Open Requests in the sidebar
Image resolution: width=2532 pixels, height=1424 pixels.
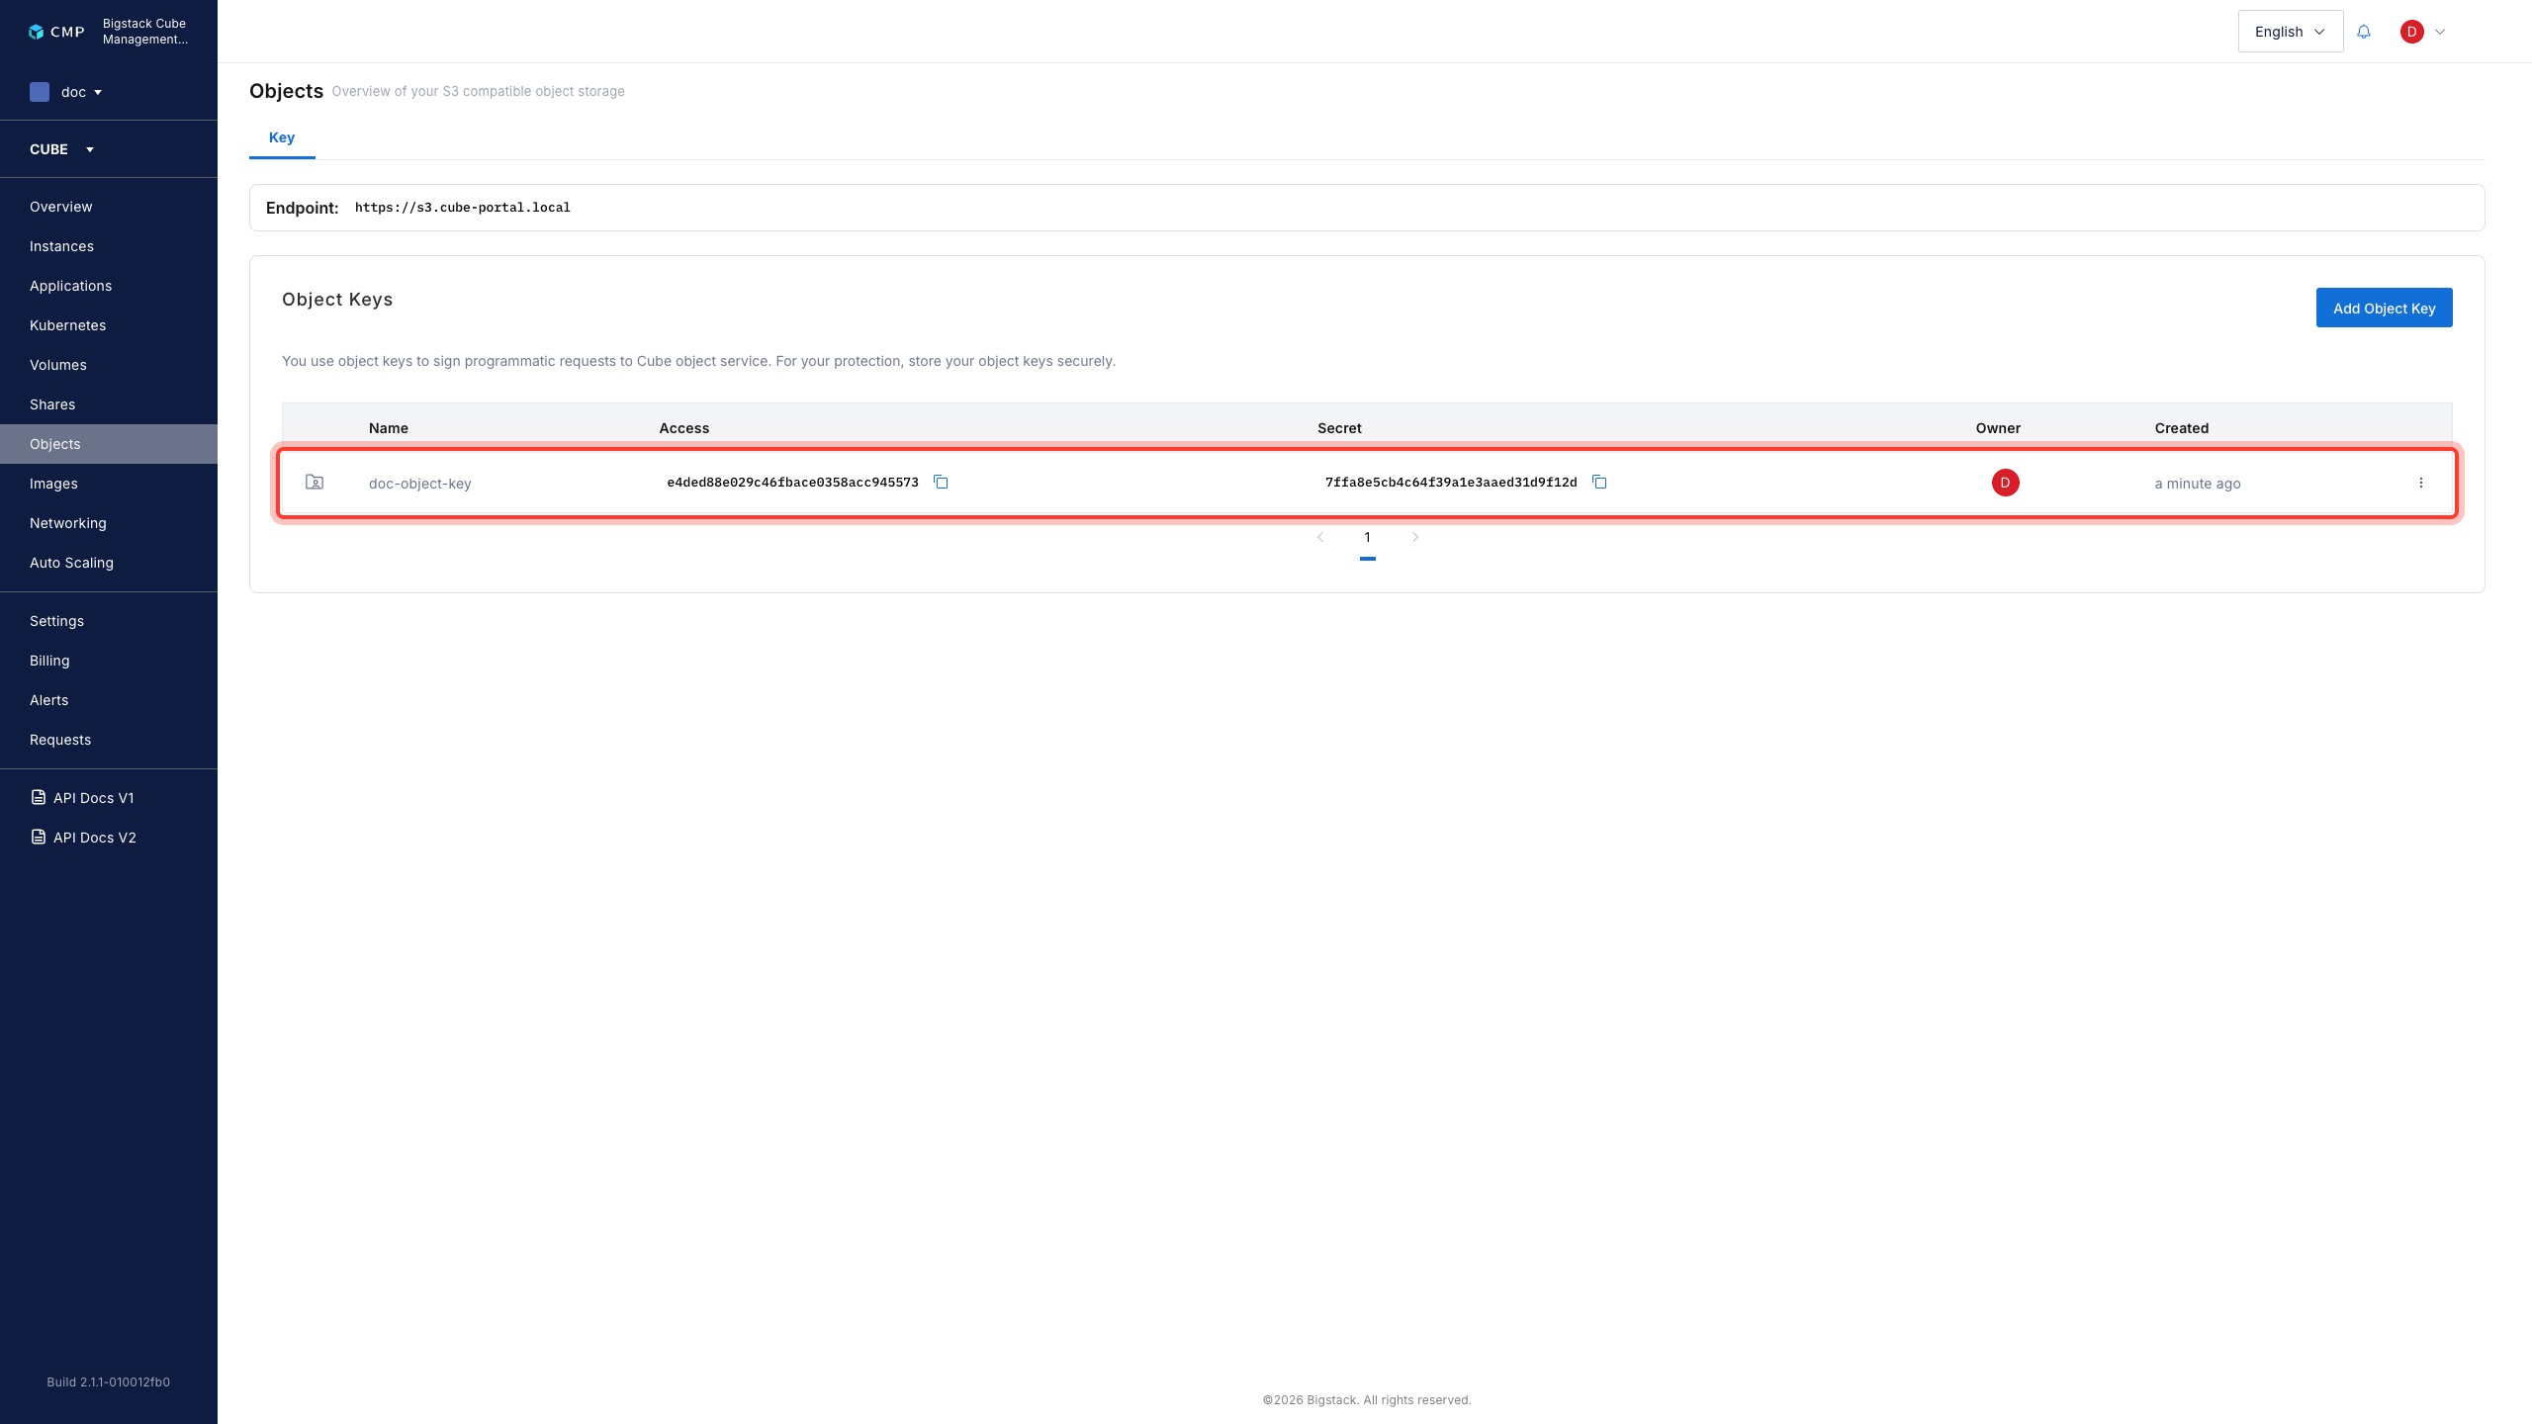click(109, 740)
